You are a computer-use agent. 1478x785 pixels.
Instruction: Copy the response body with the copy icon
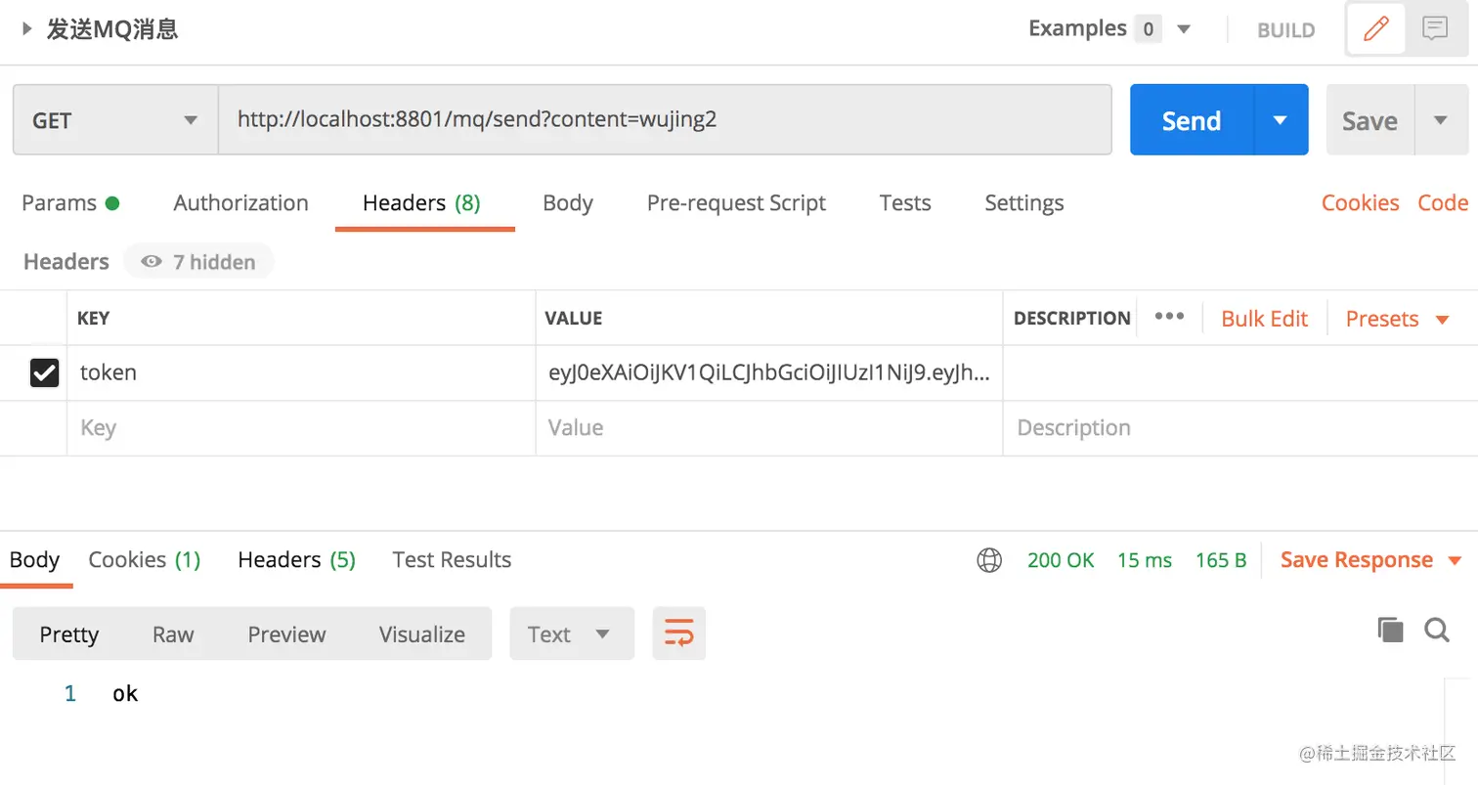(x=1390, y=631)
